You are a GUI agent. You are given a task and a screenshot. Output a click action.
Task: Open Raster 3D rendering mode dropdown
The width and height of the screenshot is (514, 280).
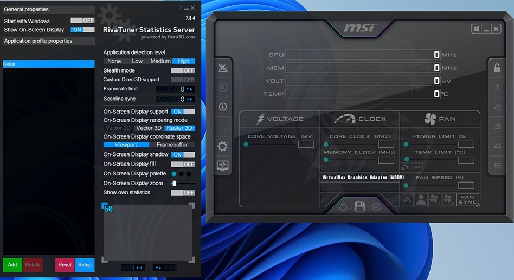click(x=180, y=128)
